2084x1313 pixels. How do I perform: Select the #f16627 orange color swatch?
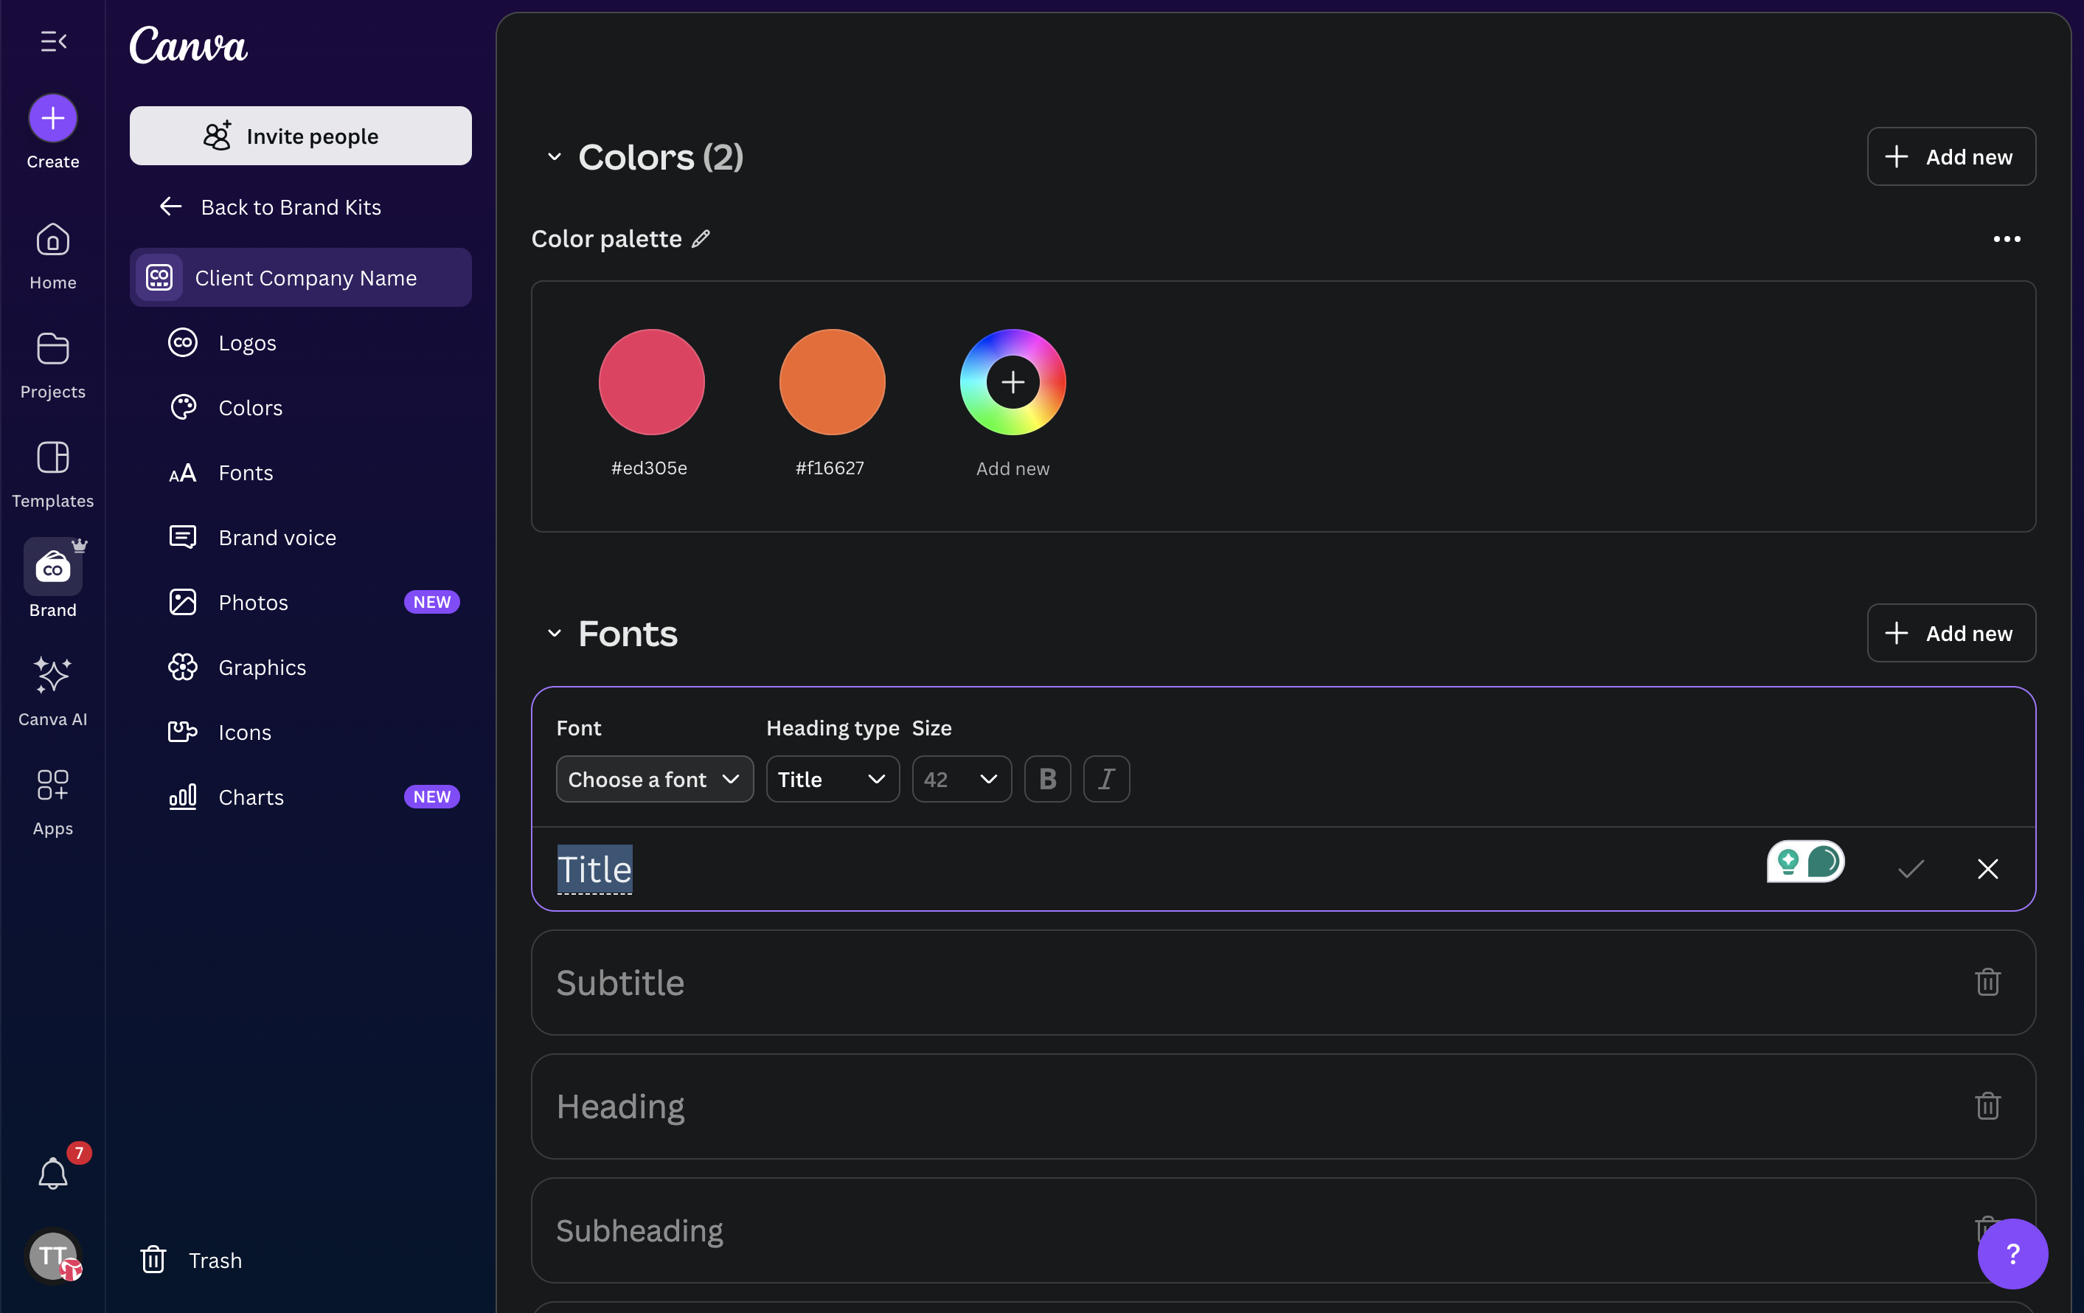click(832, 381)
